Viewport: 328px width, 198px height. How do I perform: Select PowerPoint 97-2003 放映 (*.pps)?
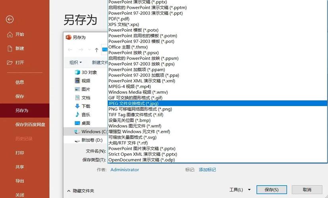218,64
